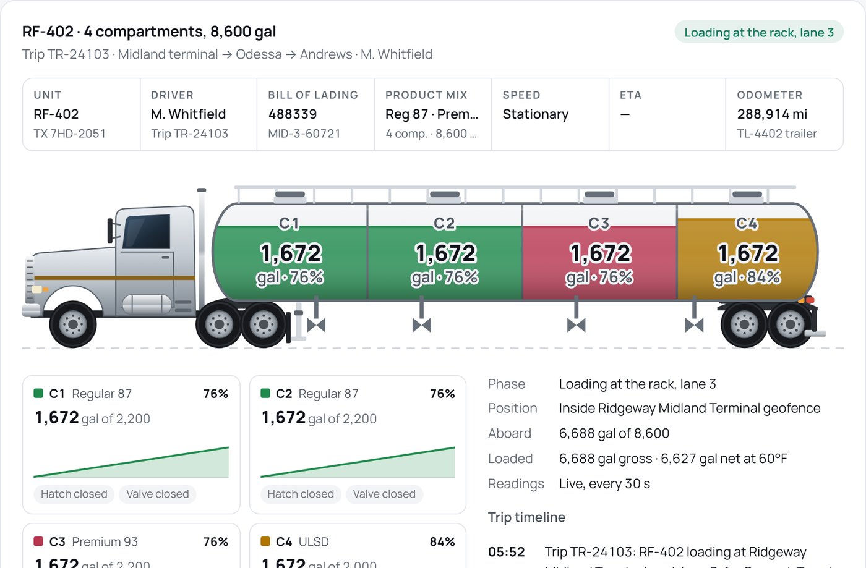Viewport: 866px width, 568px height.
Task: Click 'Reg 87 · Prem…' product mix value
Action: click(x=432, y=114)
